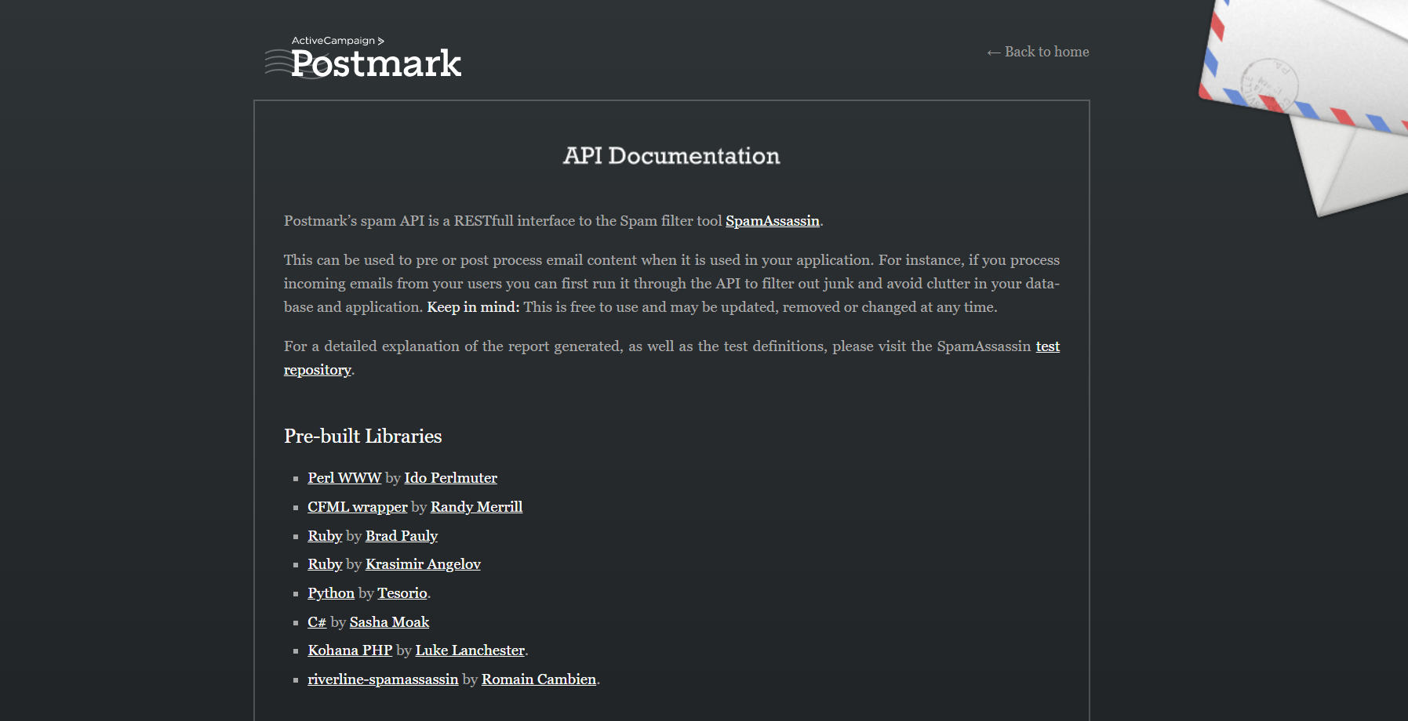Open the SpamAssassin link in the intro
1408x721 pixels.
(x=772, y=221)
